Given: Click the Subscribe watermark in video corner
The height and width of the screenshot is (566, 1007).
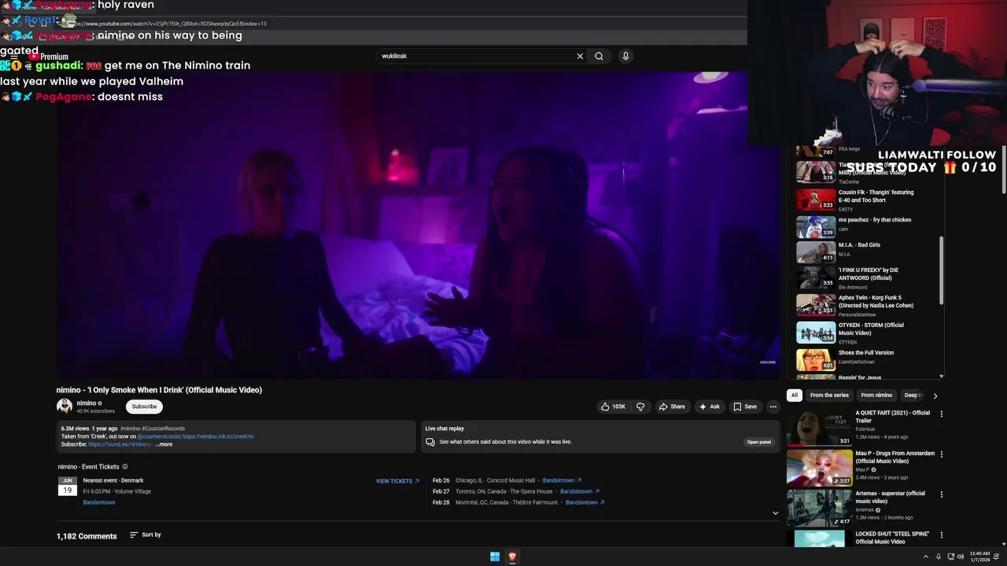Looking at the screenshot, I should tap(768, 362).
